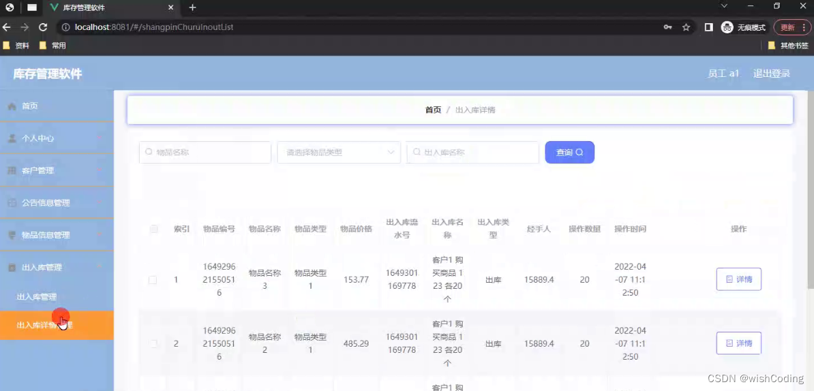This screenshot has height=391, width=814.
Task: Click the browser forward arrow
Action: tap(25, 27)
